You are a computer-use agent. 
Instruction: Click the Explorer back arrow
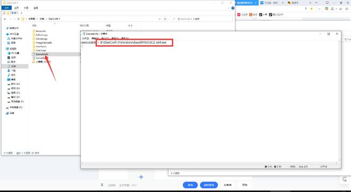tap(5, 19)
